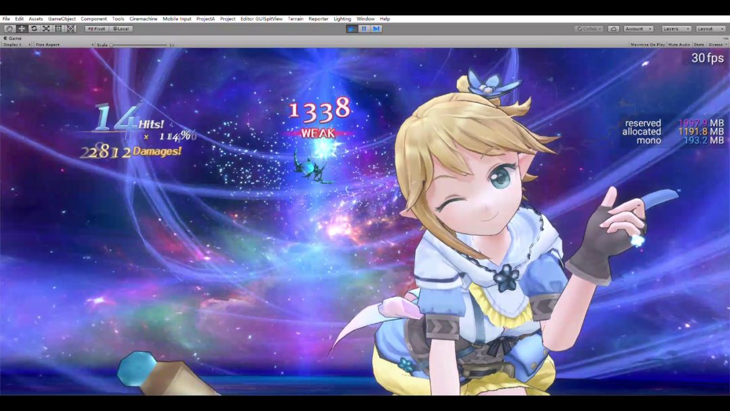Open the Mobile Input menu
The image size is (730, 411).
coord(177,19)
